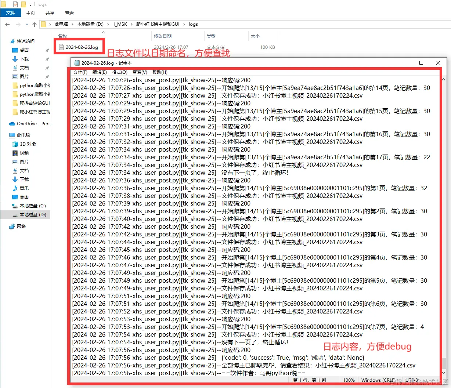Open the 爬小红书博主视 folder in sidebar
Screen dimensions: 451x388
tap(32, 112)
